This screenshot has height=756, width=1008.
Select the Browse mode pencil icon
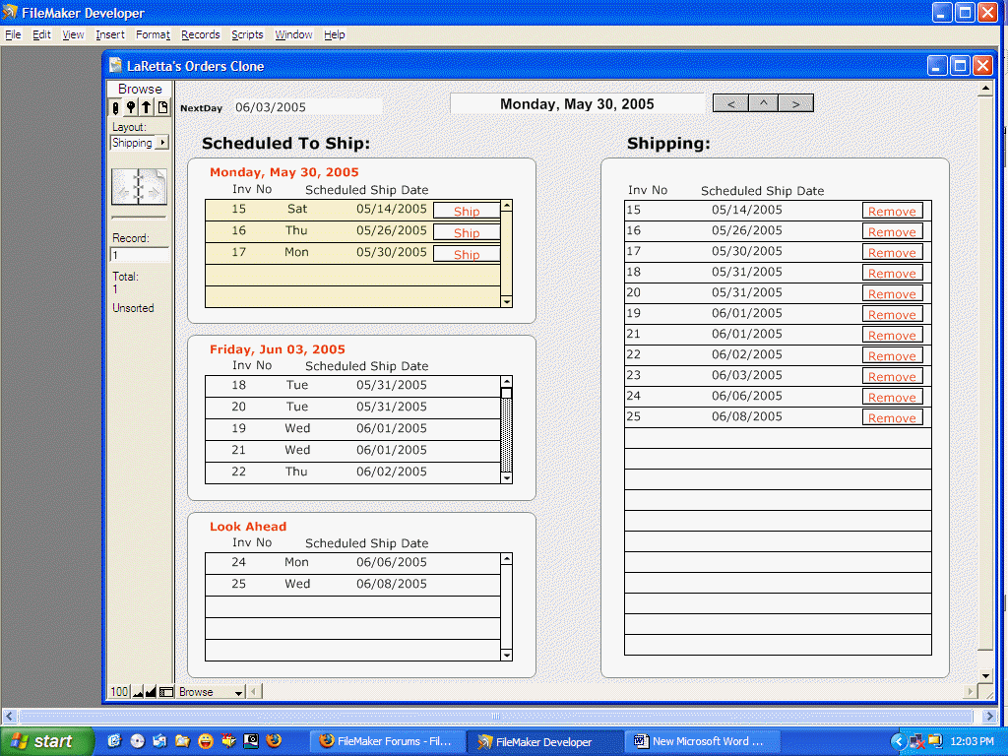pyautogui.click(x=116, y=107)
